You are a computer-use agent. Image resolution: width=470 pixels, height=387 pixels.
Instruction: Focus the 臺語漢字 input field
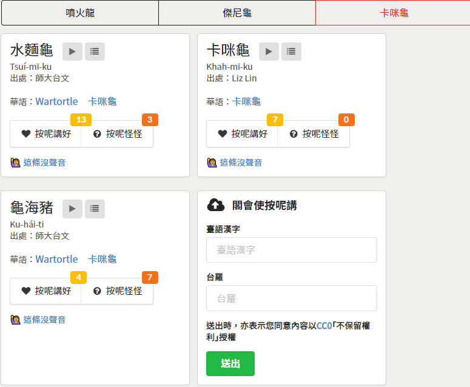292,250
